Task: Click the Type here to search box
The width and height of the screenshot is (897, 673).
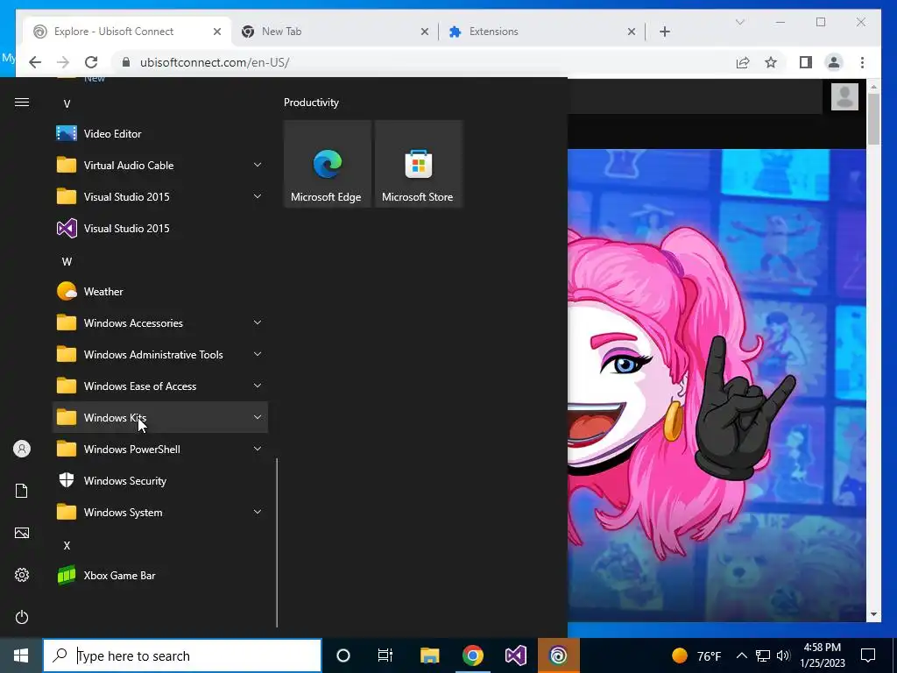Action: 182,655
